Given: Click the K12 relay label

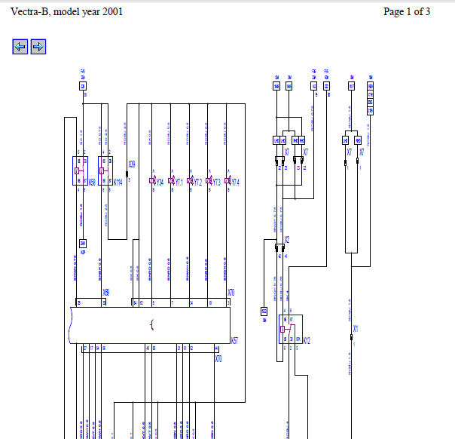Looking at the screenshot, I should [x=307, y=340].
